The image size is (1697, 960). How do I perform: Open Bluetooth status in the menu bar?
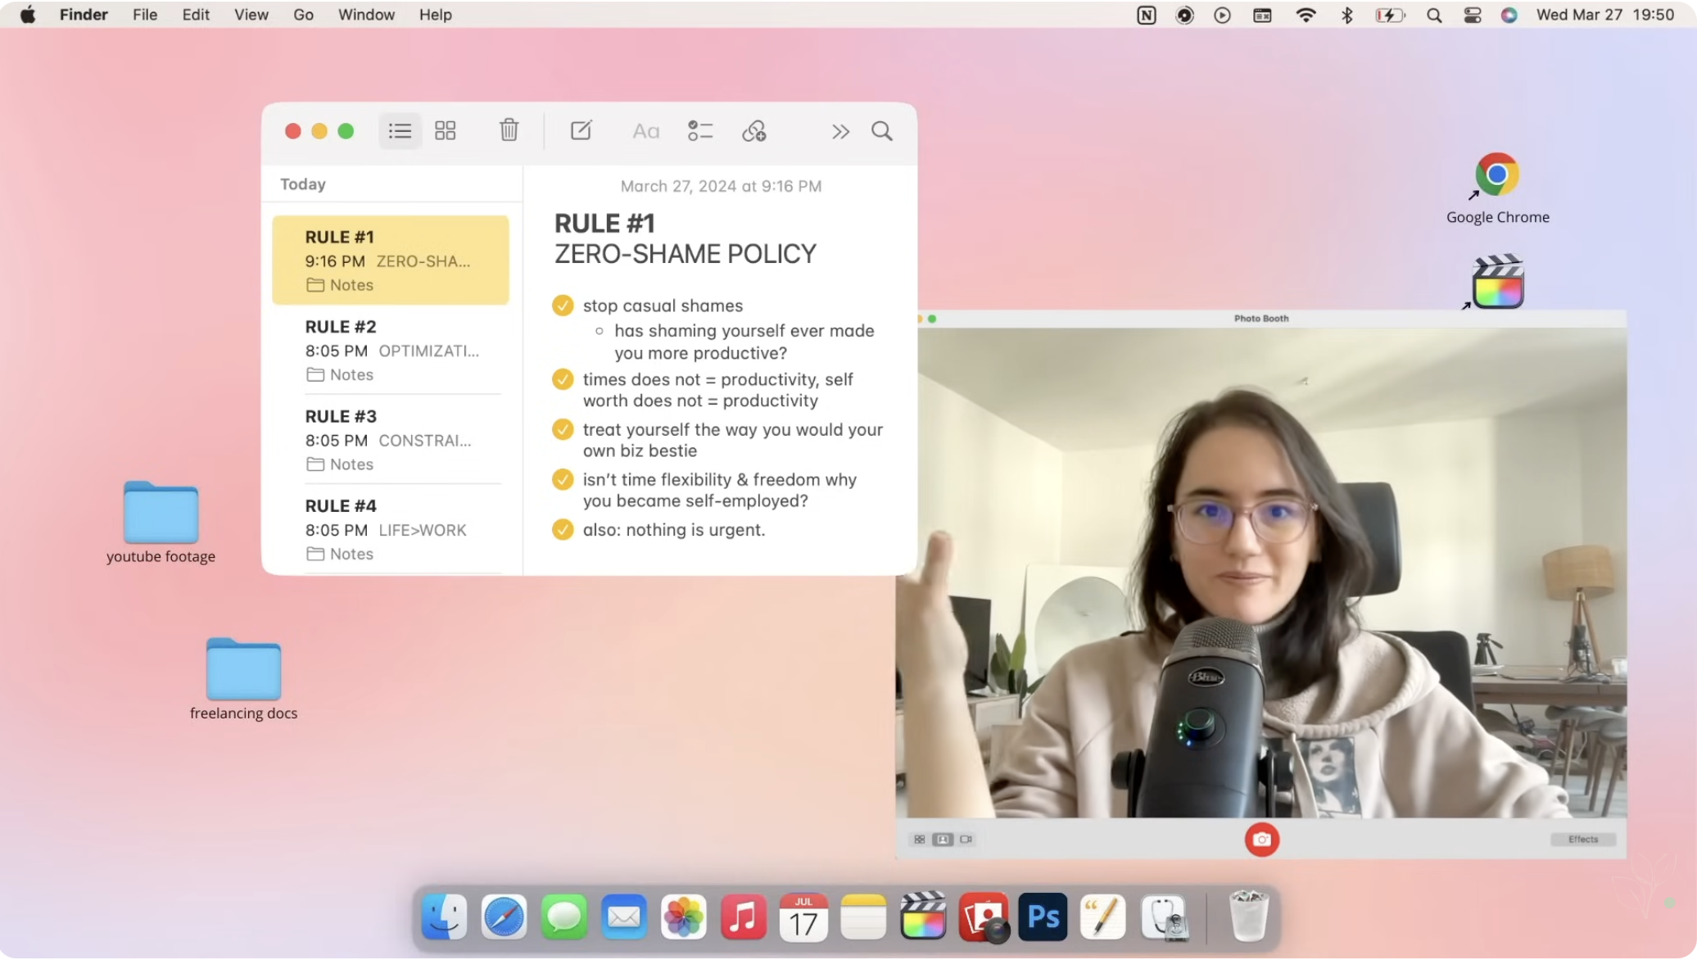(1346, 15)
